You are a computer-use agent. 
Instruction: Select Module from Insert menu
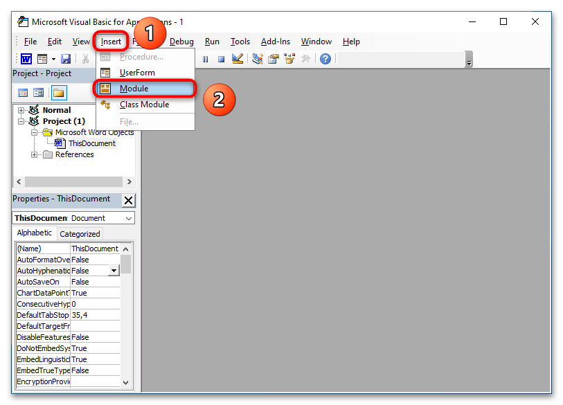click(134, 89)
